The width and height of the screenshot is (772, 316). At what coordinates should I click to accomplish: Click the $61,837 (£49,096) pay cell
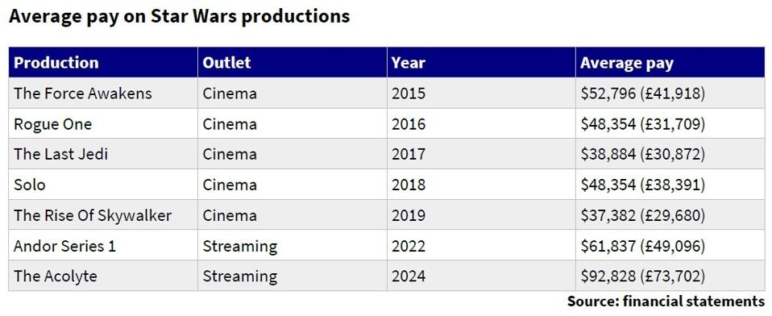(670, 246)
